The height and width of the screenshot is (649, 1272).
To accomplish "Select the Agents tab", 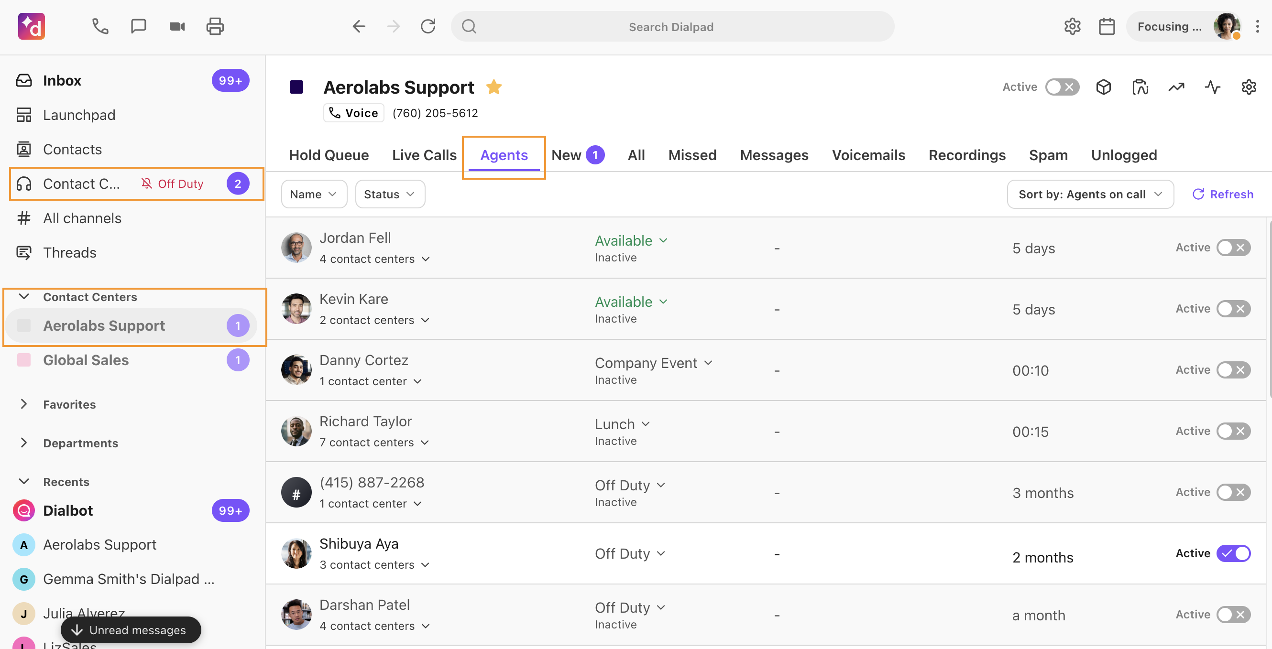I will [504, 155].
